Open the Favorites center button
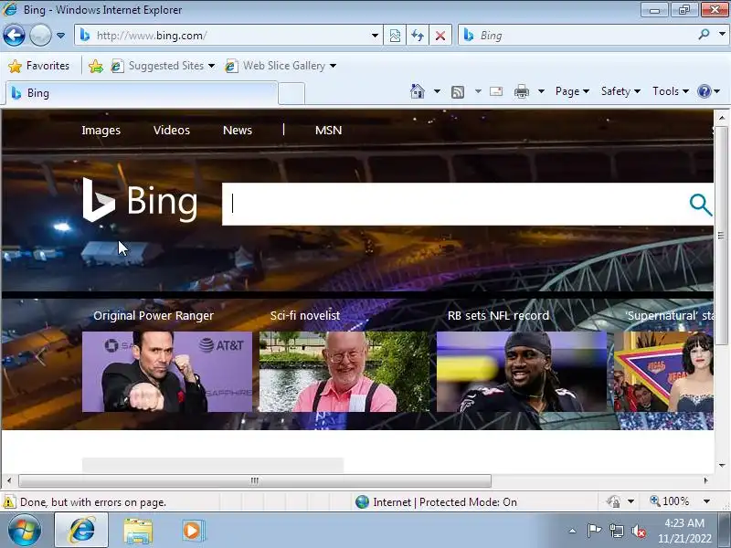This screenshot has width=731, height=548. 39,66
